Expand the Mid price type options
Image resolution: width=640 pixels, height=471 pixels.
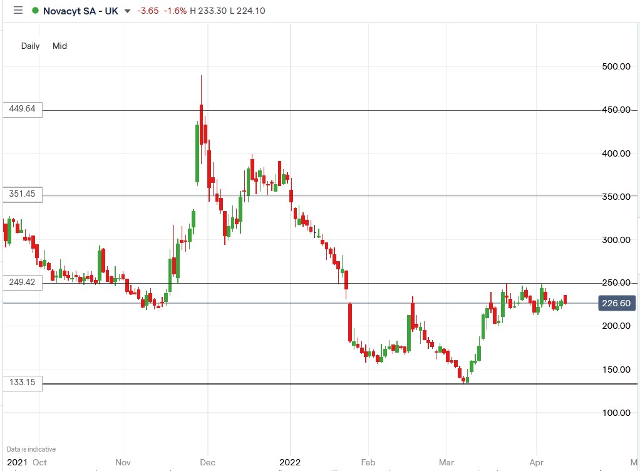pyautogui.click(x=59, y=46)
